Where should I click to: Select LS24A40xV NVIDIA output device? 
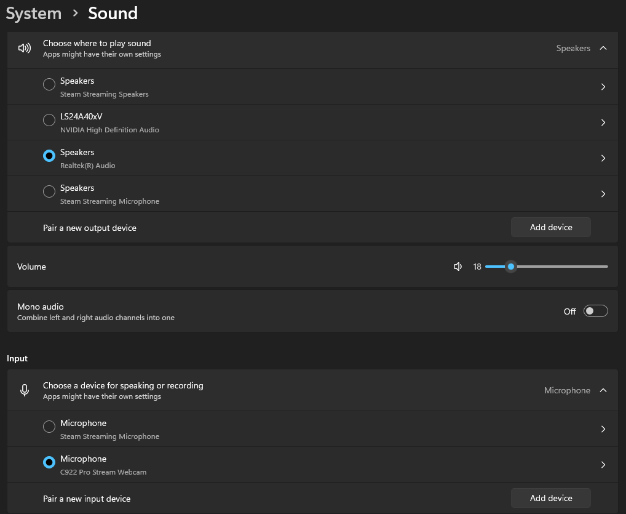[49, 121]
